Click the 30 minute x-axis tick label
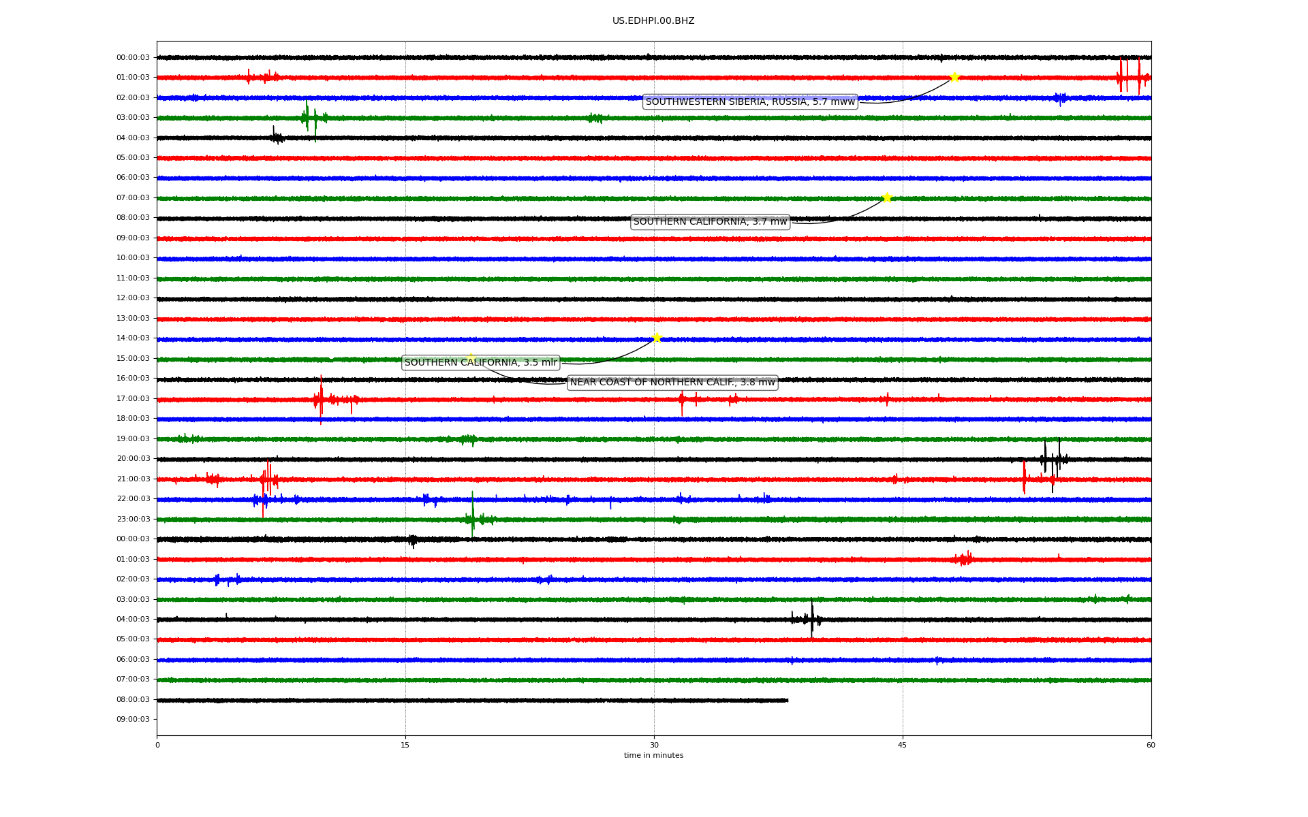The image size is (1308, 817). coord(654,745)
